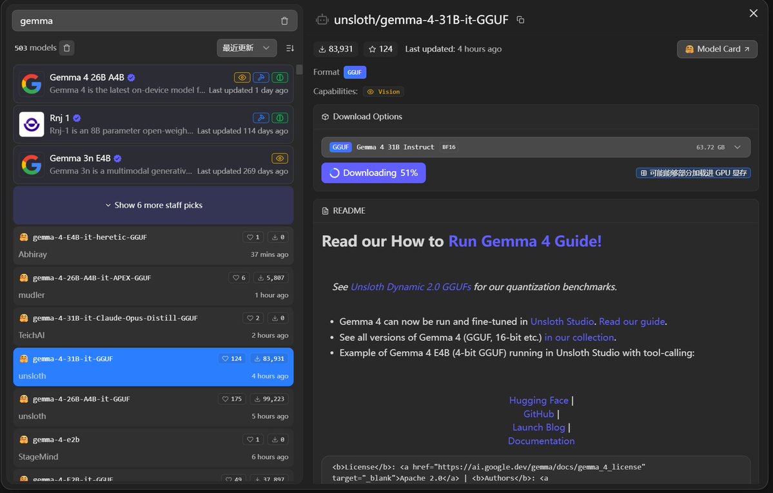Open the Run Gemma 4 Guide! link
The image size is (773, 493).
[525, 241]
